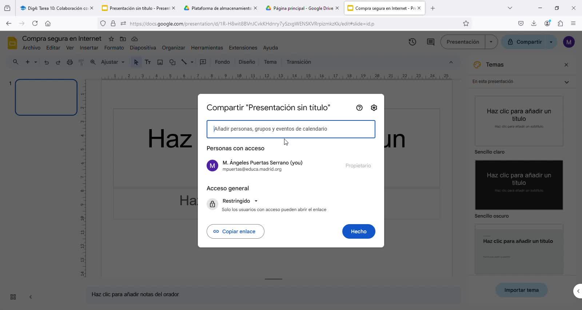This screenshot has height=310, width=582.
Task: Reload the browser page
Action: 35,23
